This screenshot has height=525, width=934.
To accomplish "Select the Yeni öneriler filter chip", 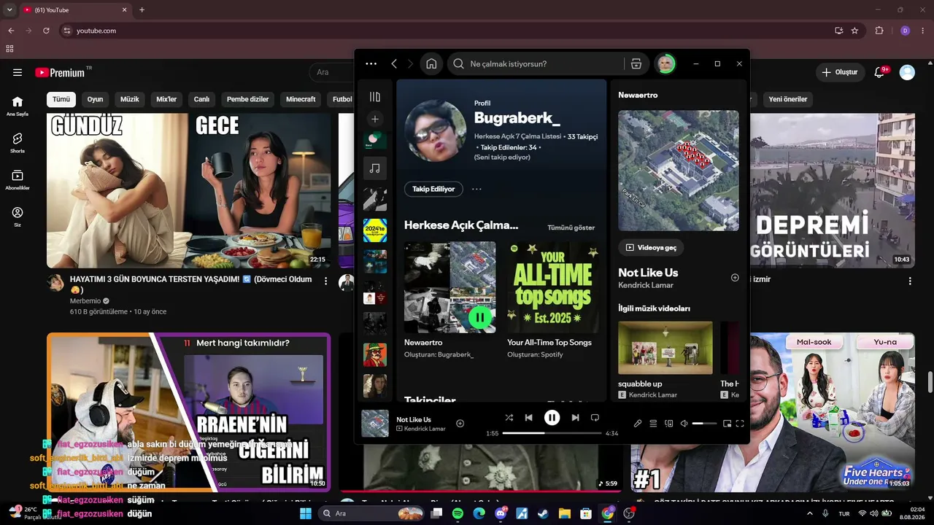I will (x=788, y=99).
